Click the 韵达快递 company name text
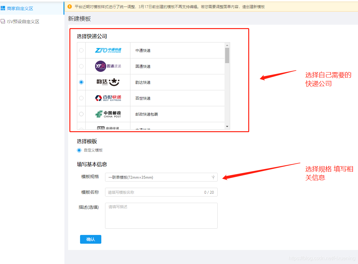 [143, 82]
